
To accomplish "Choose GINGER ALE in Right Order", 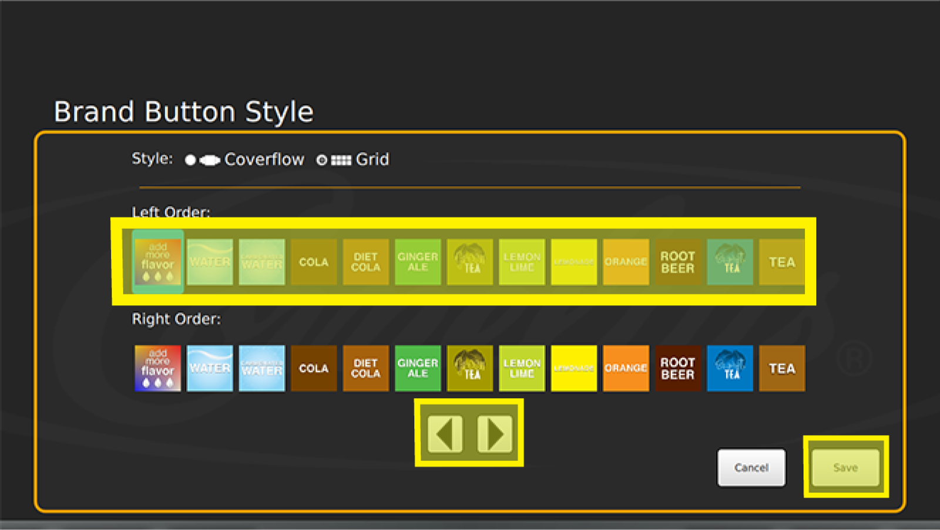I will point(418,368).
